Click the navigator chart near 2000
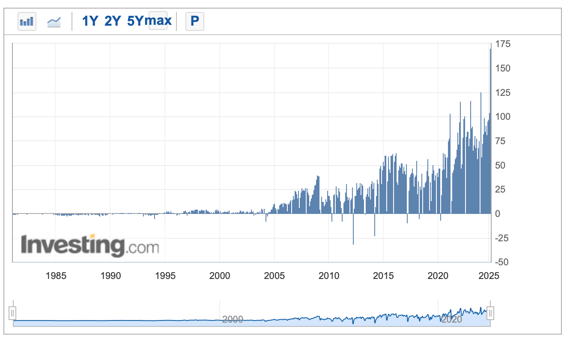Image resolution: width=567 pixels, height=338 pixels. [x=233, y=319]
